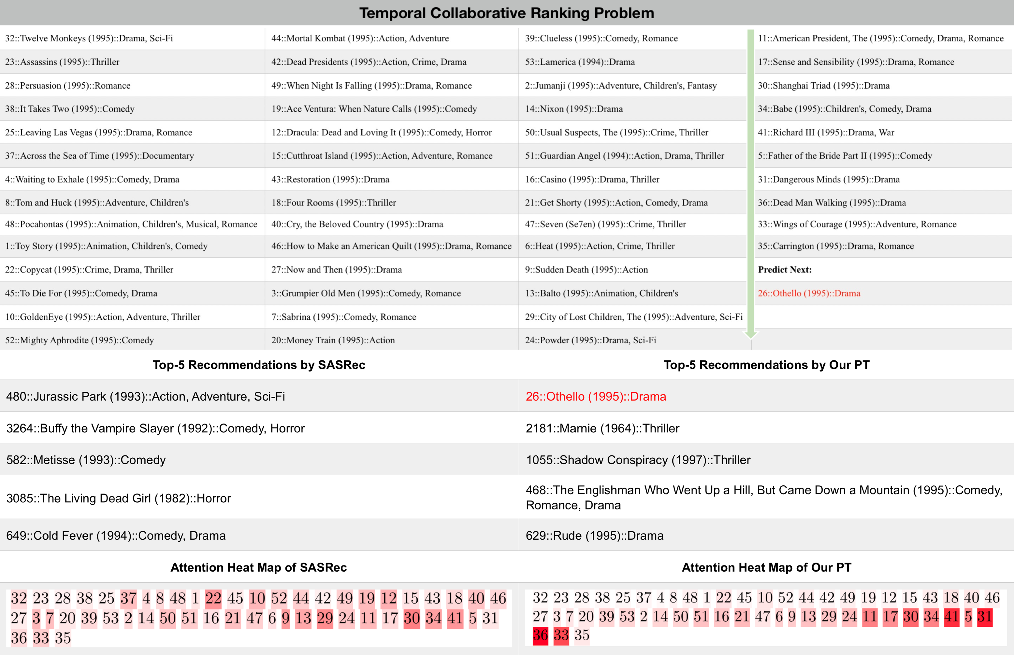Select the Rude (1995) Drama row
The width and height of the screenshot is (1014, 655).
click(x=595, y=536)
